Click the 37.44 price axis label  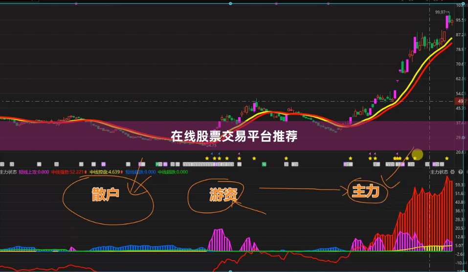[461, 123]
